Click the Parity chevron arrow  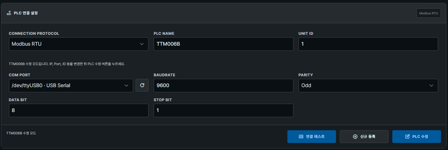[431, 86]
